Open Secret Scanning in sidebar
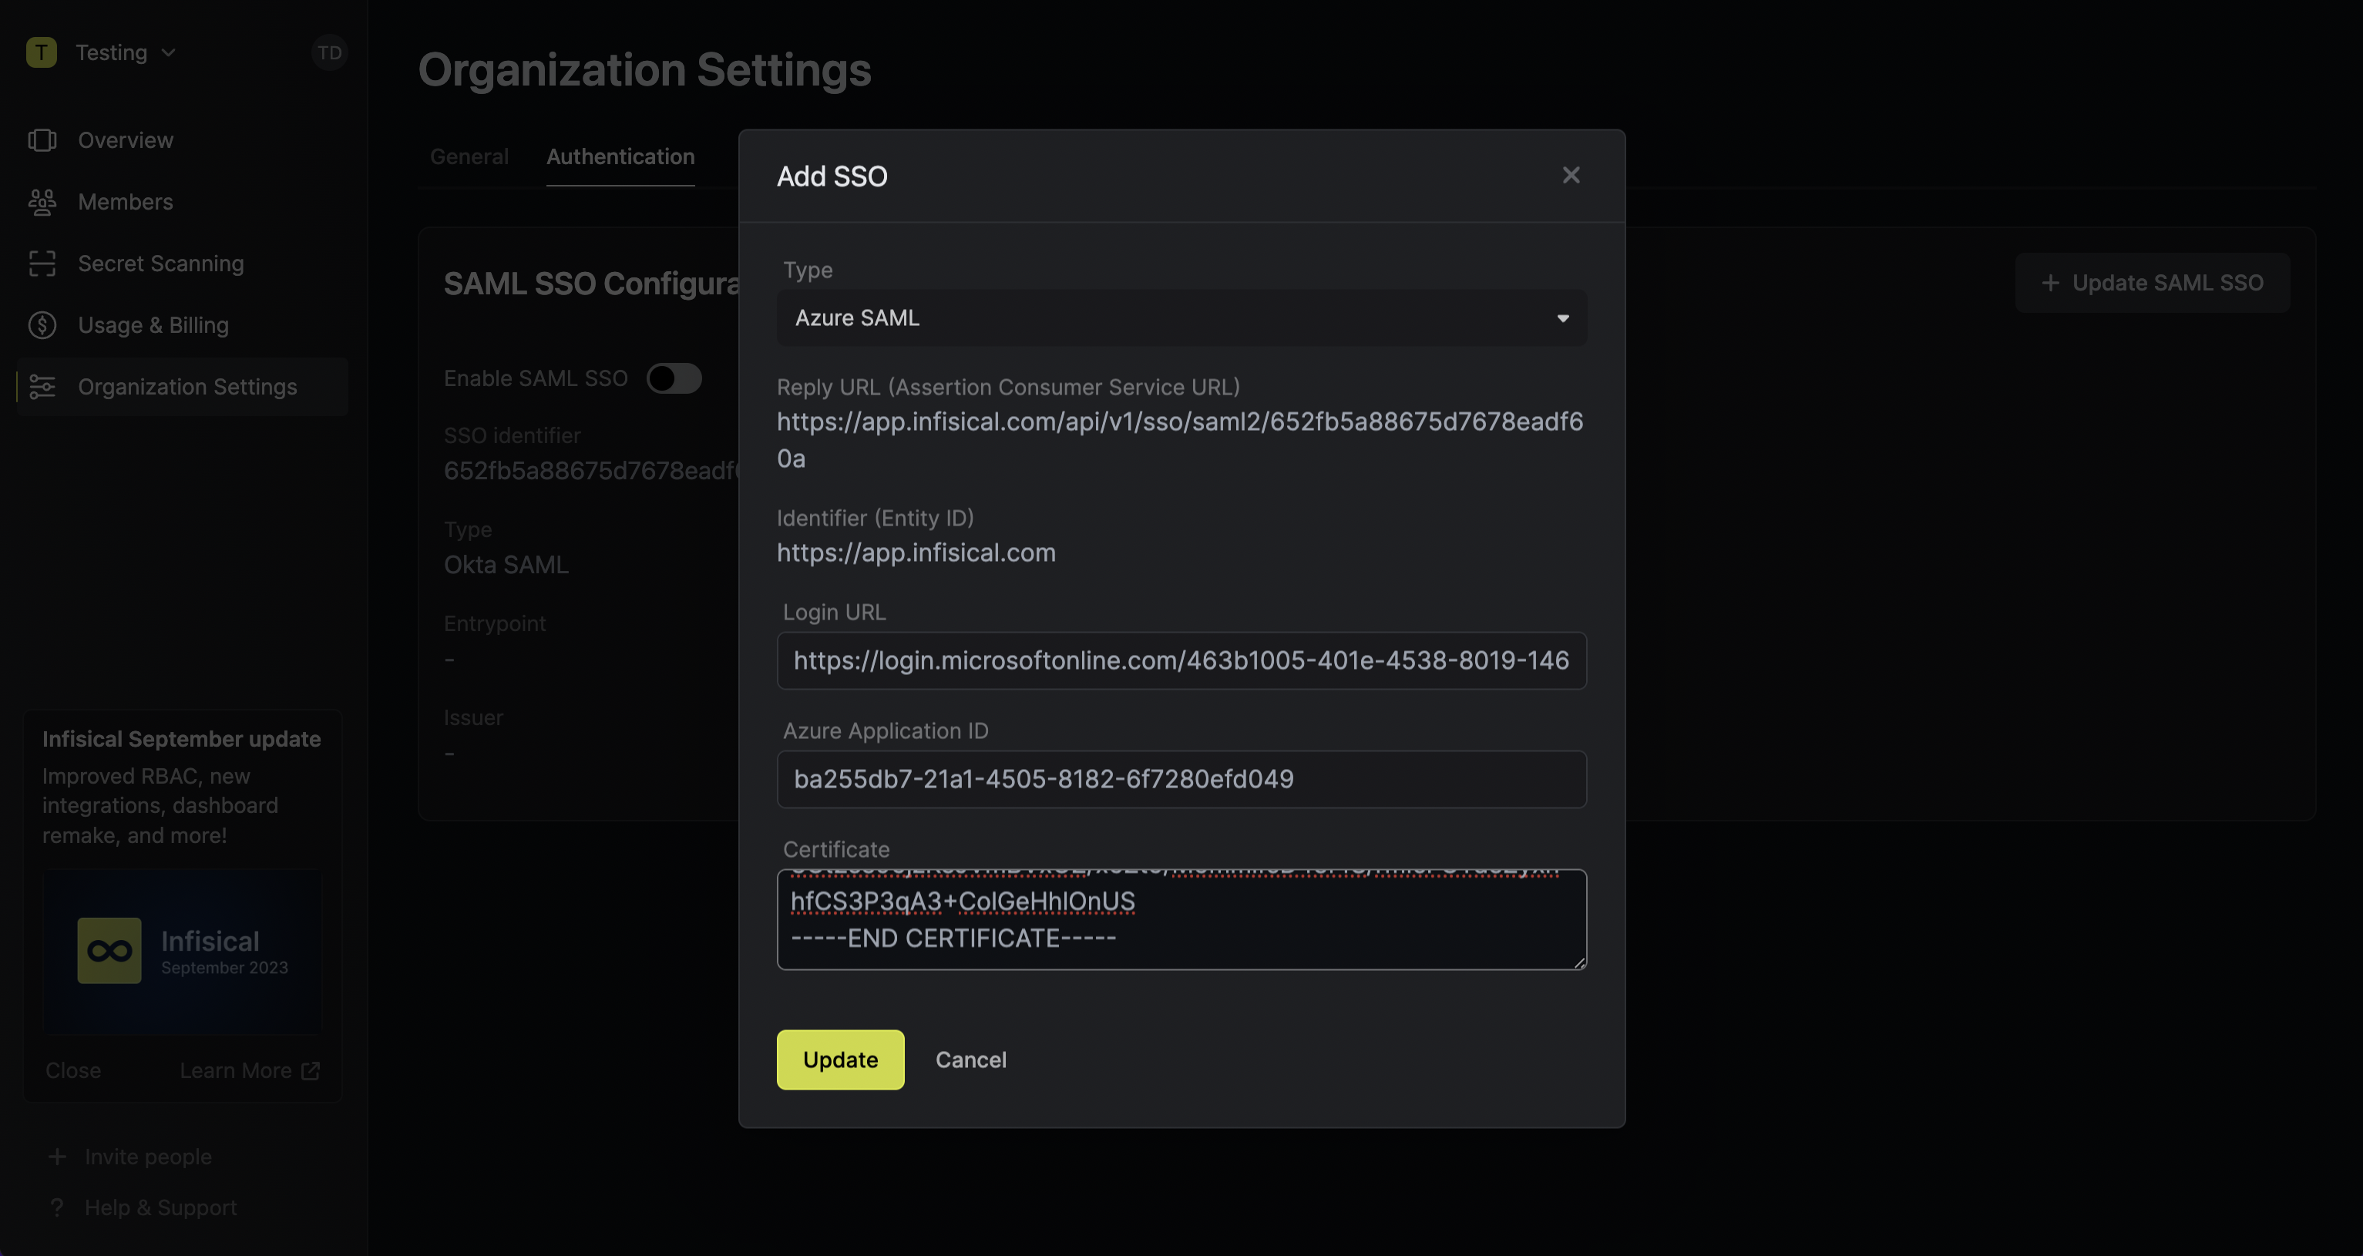This screenshot has width=2363, height=1256. point(182,264)
